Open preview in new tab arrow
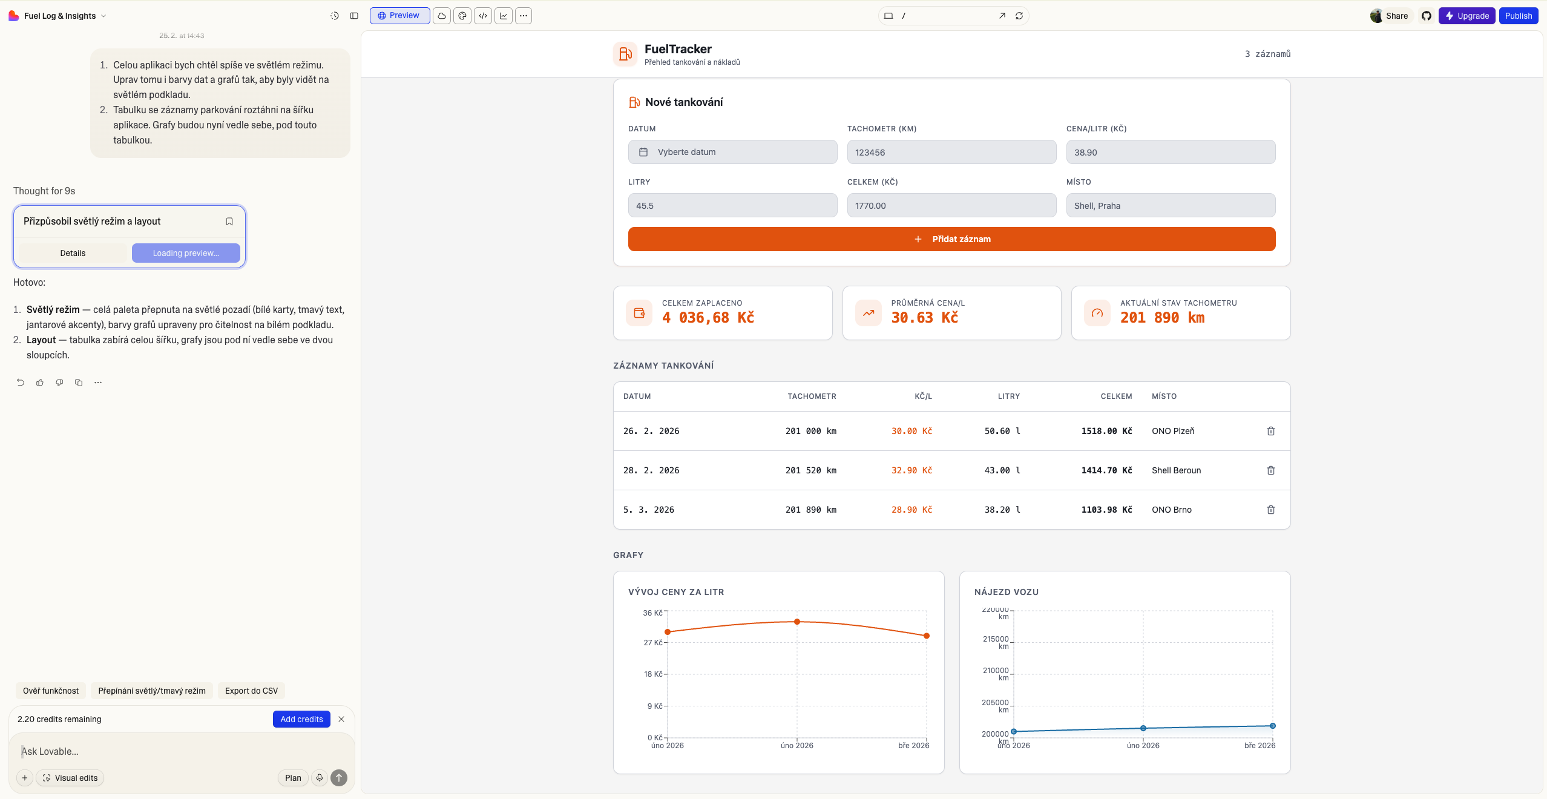 pos(1002,16)
